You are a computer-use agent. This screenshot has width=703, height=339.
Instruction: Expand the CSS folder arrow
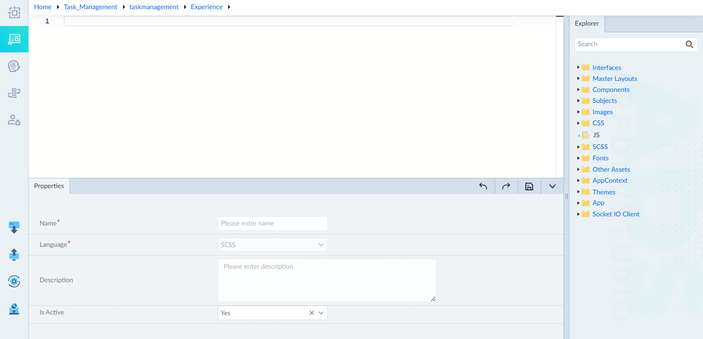(x=578, y=123)
